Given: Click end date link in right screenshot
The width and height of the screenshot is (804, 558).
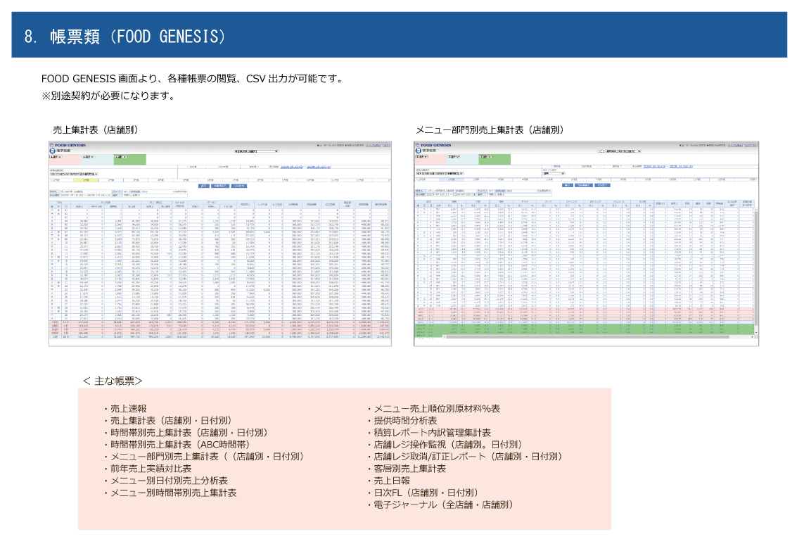Looking at the screenshot, I should (x=682, y=167).
